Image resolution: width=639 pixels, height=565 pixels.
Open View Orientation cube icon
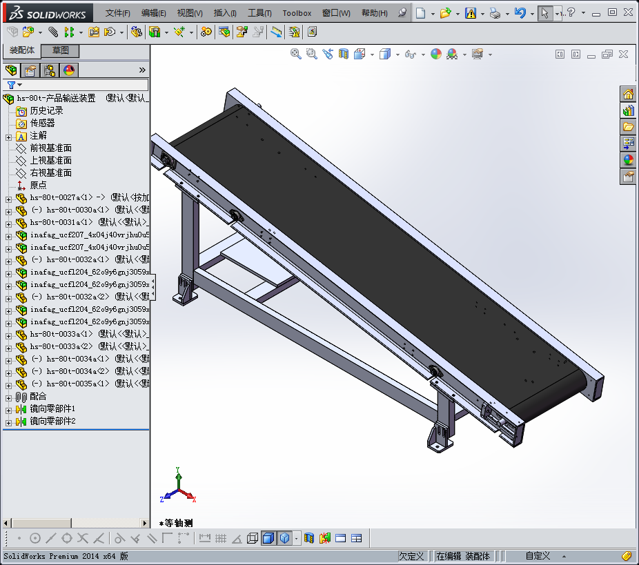point(360,54)
